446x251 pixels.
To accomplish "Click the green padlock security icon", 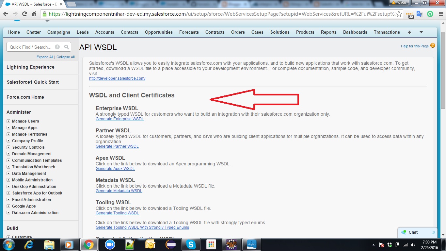I will point(45,14).
